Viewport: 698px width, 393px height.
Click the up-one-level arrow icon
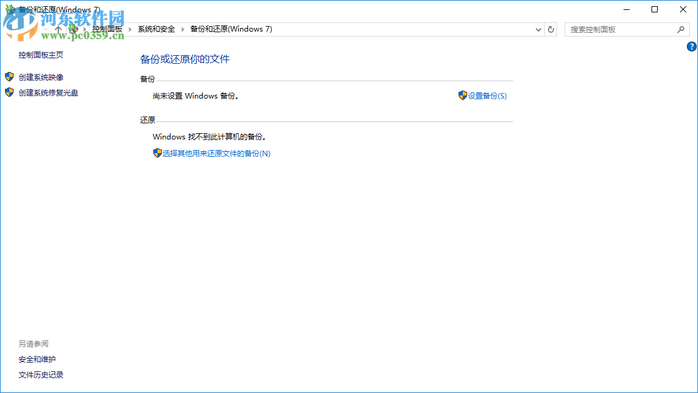[x=59, y=29]
